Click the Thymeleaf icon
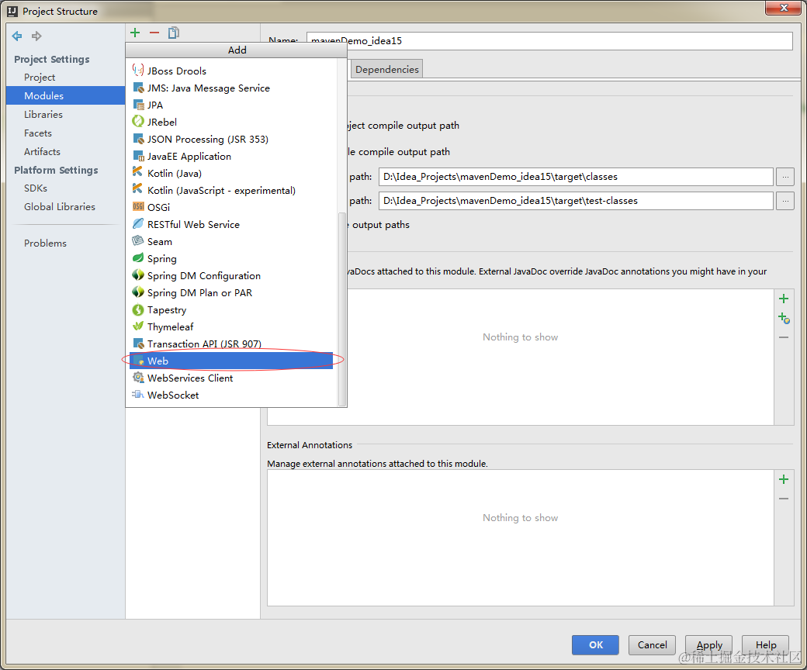This screenshot has width=807, height=670. (x=138, y=326)
